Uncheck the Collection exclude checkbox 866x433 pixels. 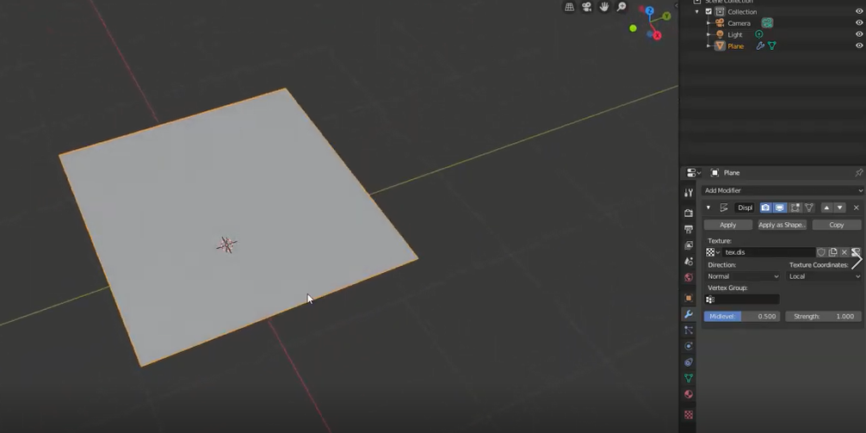pyautogui.click(x=708, y=11)
